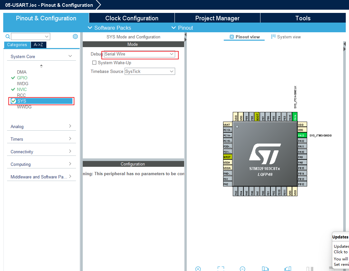The height and width of the screenshot is (271, 349).
Task: Open the gear settings icon in categories panel
Action: [75, 36]
